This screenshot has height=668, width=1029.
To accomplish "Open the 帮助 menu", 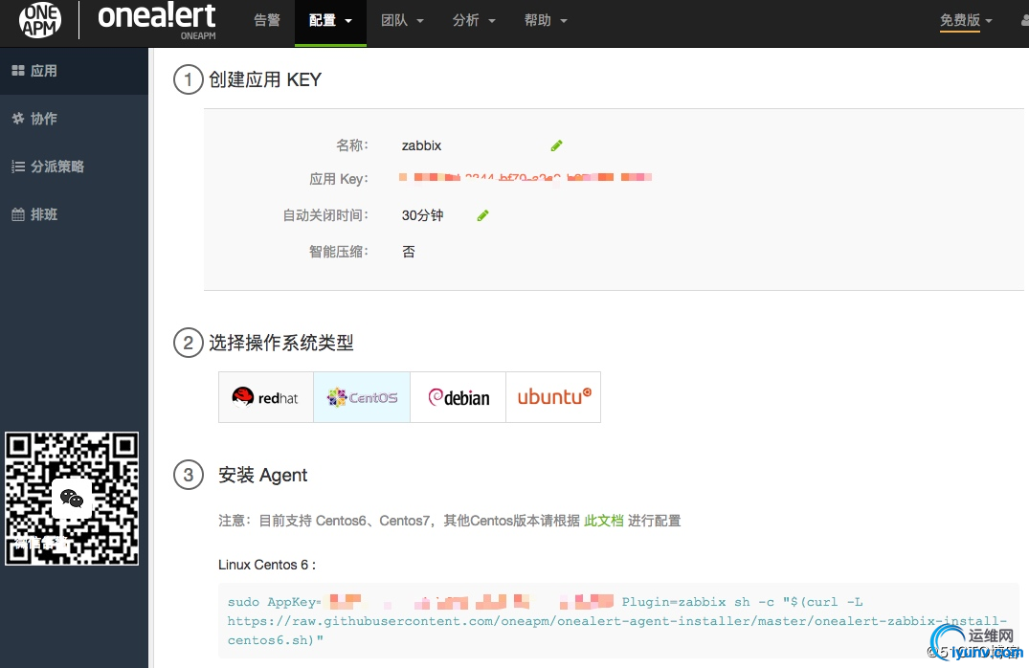I will (x=546, y=20).
